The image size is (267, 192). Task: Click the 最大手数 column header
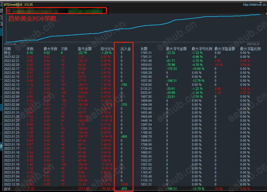coord(50,49)
